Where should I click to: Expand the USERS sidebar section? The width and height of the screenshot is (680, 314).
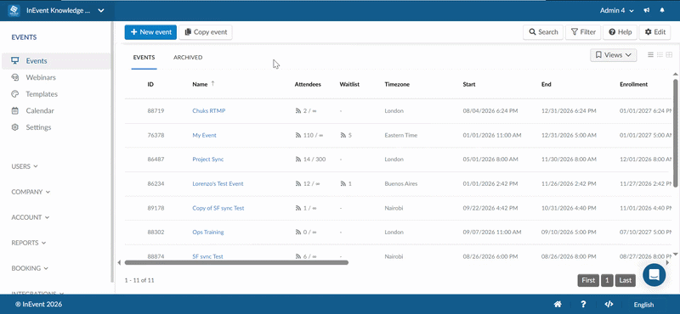(25, 166)
